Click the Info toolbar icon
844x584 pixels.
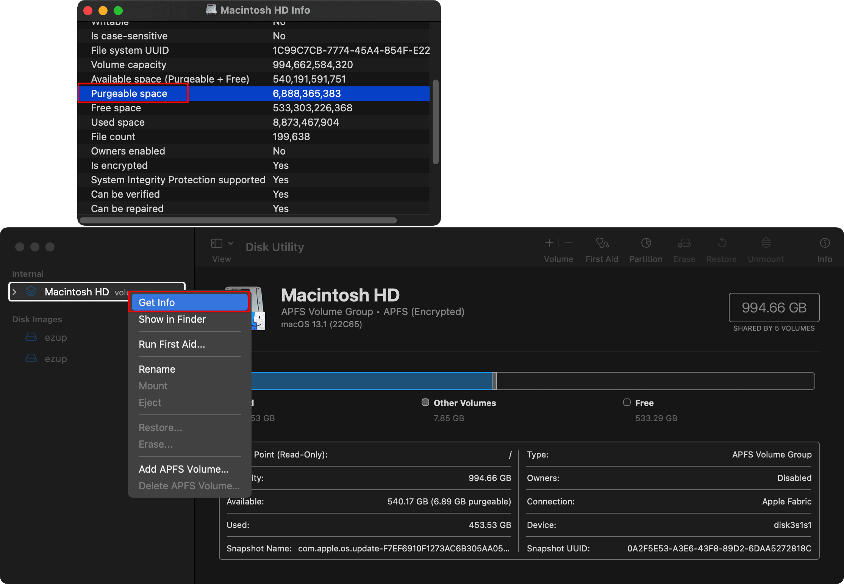click(825, 243)
